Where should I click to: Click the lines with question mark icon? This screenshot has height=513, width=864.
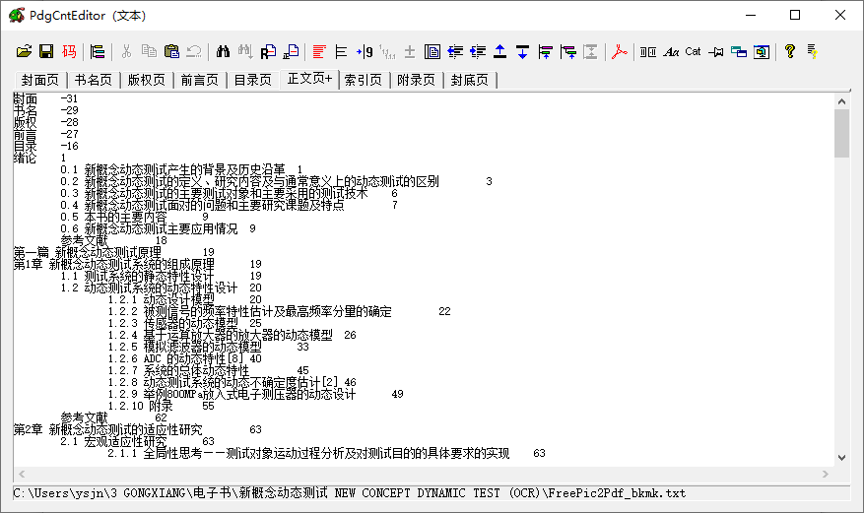(812, 52)
